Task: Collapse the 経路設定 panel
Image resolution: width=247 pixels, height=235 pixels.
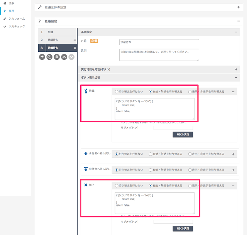Action: point(239,21)
